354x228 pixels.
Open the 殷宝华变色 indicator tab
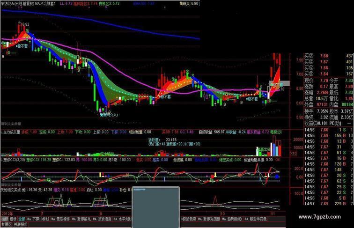(x=256, y=219)
